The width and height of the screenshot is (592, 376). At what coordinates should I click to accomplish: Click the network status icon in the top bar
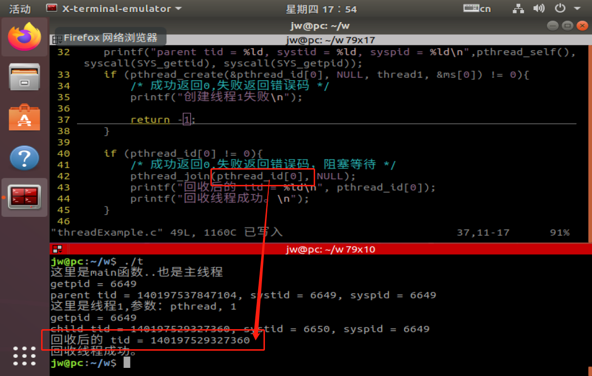[518, 8]
